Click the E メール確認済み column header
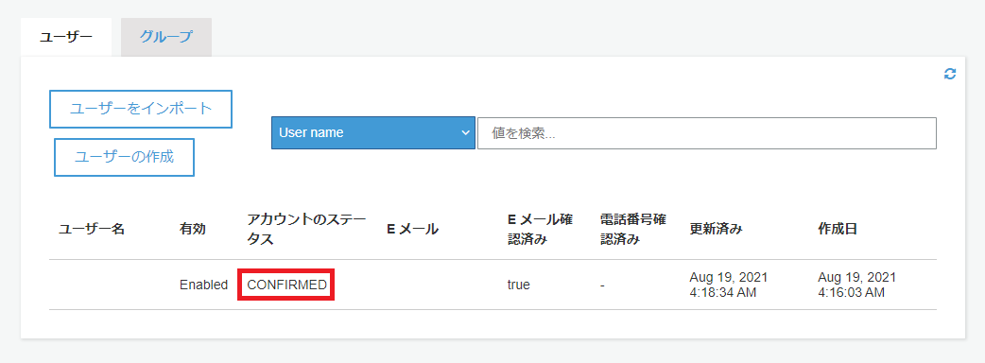This screenshot has height=363, width=985. pos(540,229)
